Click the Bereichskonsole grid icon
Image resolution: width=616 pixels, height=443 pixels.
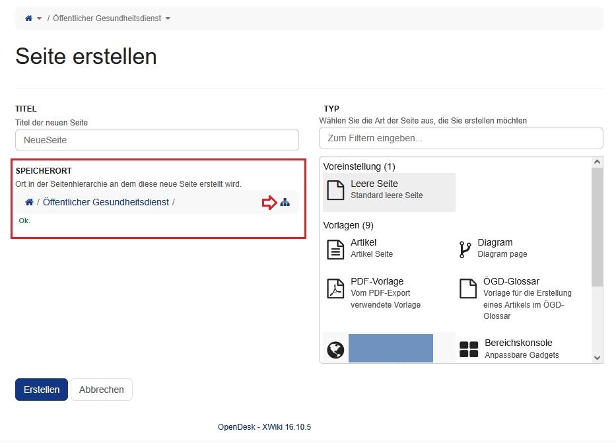pyautogui.click(x=468, y=350)
